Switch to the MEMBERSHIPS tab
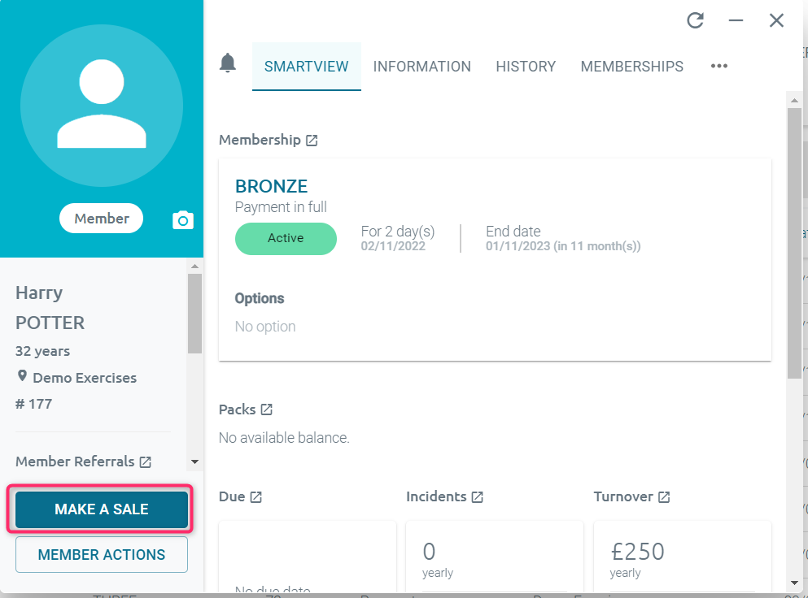Screen dimensions: 808x598 click(x=631, y=67)
